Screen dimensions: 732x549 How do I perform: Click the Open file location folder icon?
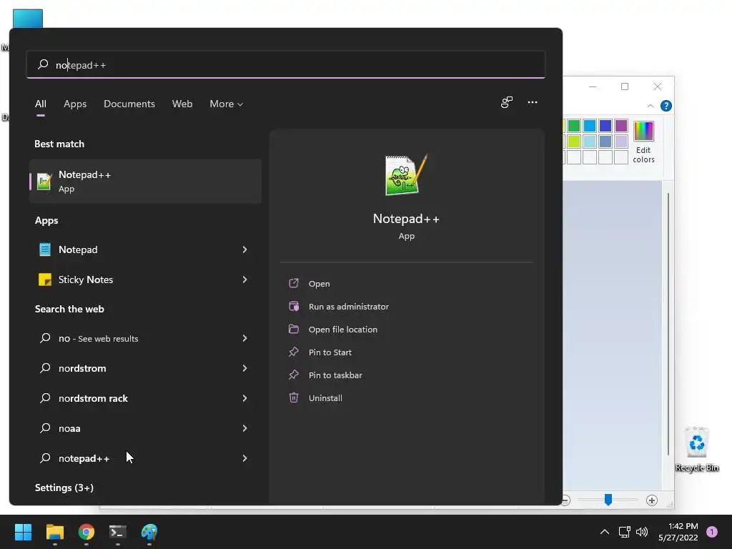point(294,329)
